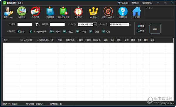Click the 软座 column header
This screenshot has height=107, width=176.
click(x=127, y=40)
